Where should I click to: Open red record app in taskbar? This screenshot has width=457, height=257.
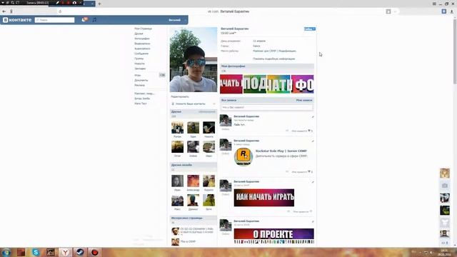[x=95, y=252]
